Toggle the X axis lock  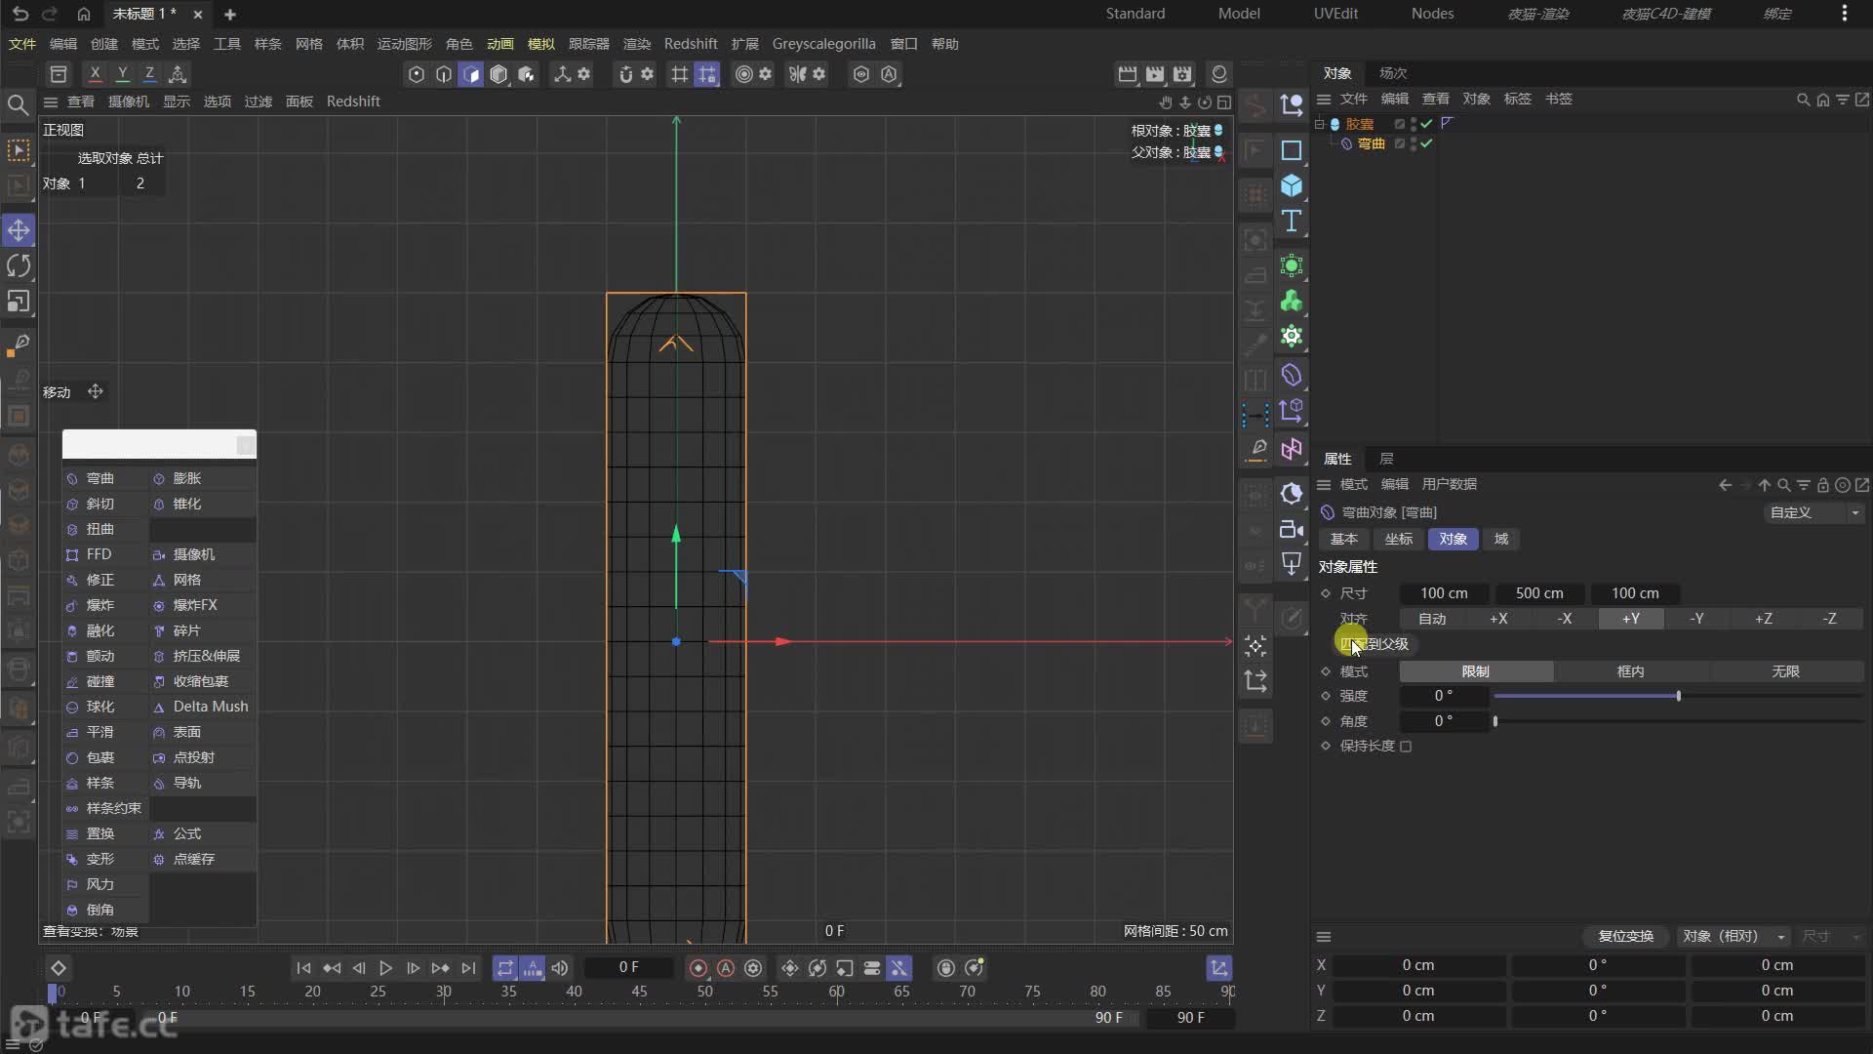pos(95,74)
